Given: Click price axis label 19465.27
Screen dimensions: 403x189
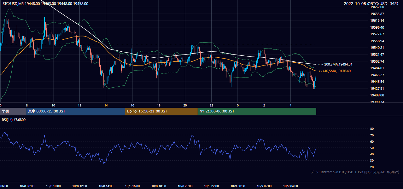Looking at the screenshot, I should pos(377,75).
